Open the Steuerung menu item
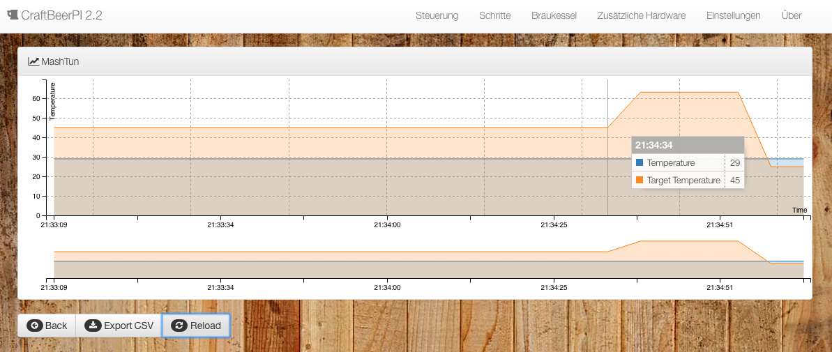This screenshot has width=832, height=352. (x=437, y=15)
